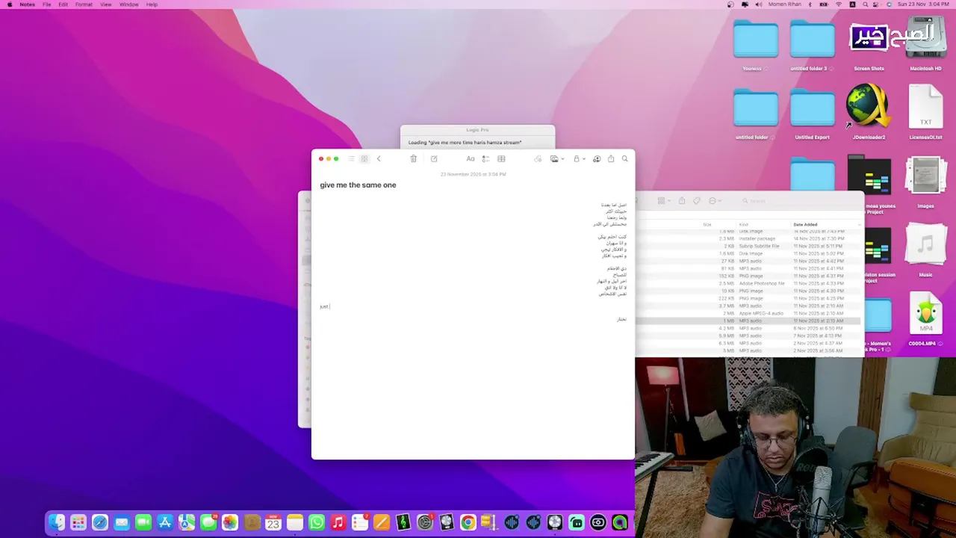Screen dimensions: 956x538
Task: Delete the note with the trash icon
Action: point(413,158)
